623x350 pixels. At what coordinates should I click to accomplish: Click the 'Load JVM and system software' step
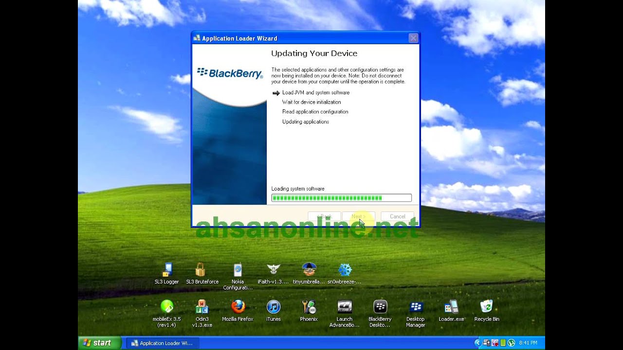click(x=316, y=92)
